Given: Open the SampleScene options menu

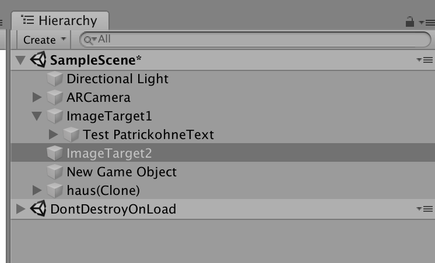Looking at the screenshot, I should pos(425,60).
